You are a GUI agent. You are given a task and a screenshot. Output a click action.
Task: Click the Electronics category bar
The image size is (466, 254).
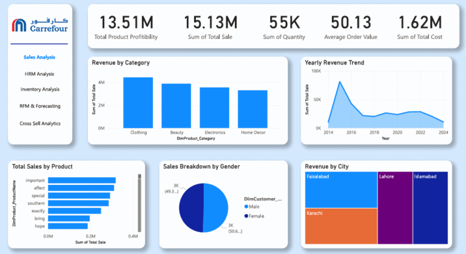(214, 108)
